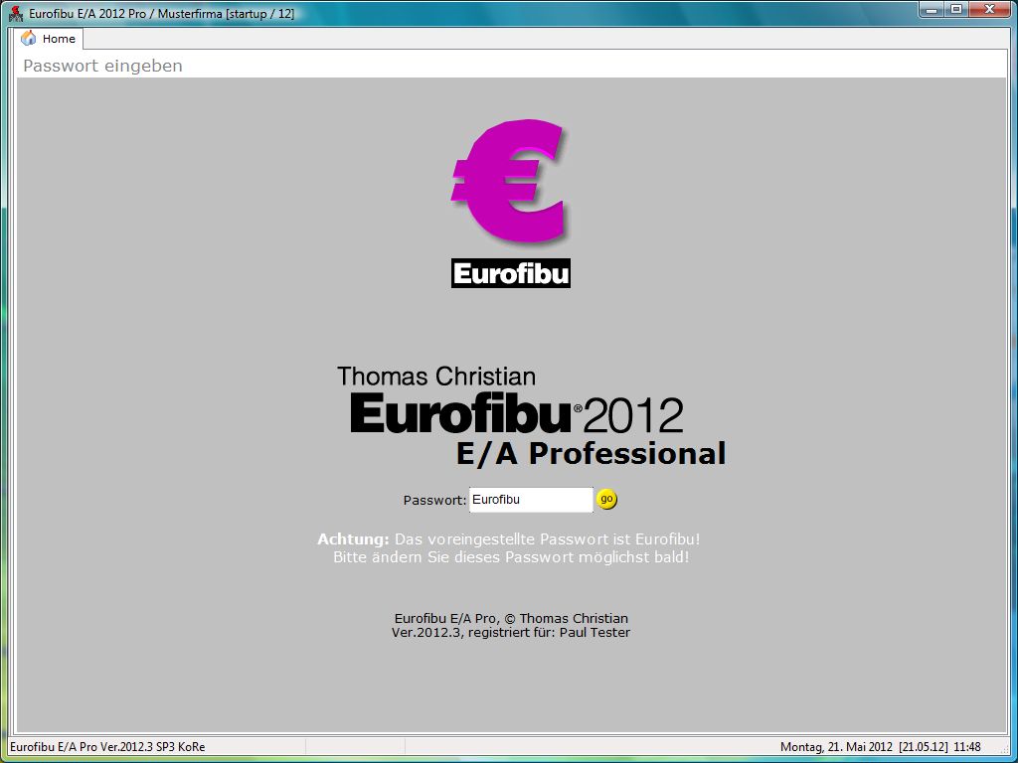The height and width of the screenshot is (763, 1018).
Task: Click 'Ver.2012.3, registriert für: Paul Tester'
Action: (511, 632)
